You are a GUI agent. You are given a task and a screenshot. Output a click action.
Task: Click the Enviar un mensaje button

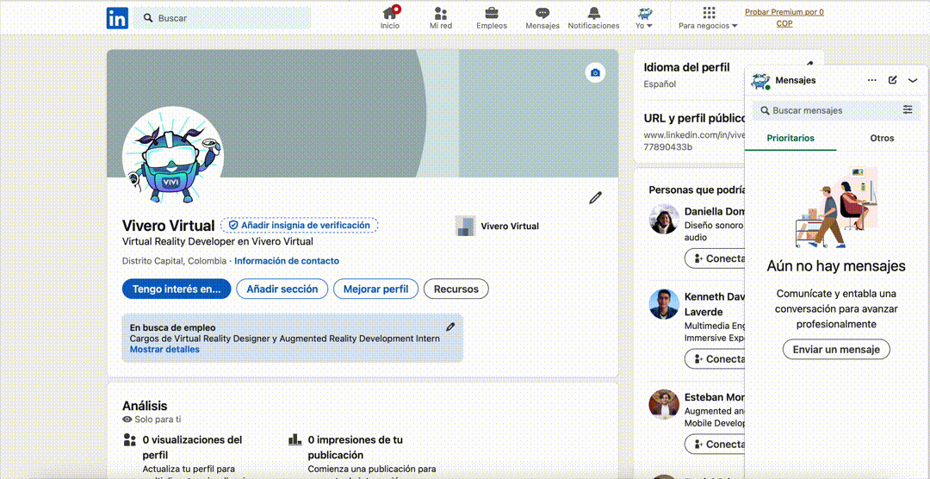tap(836, 349)
